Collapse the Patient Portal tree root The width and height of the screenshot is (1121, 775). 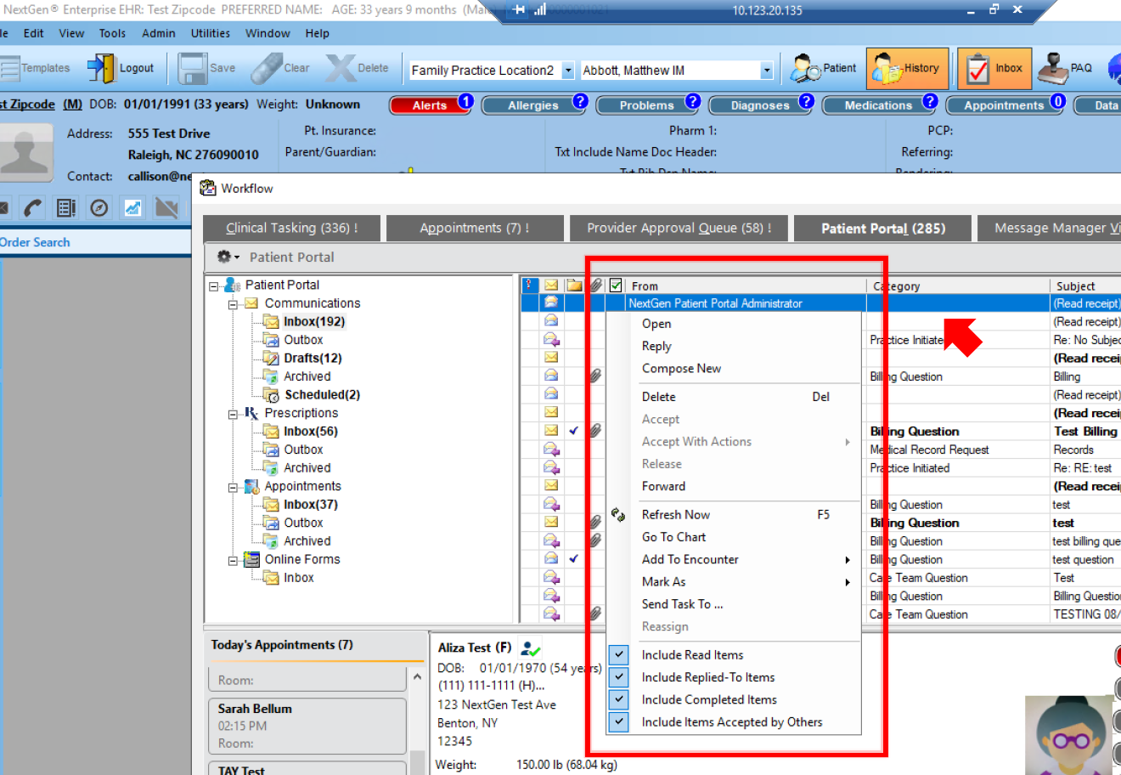(213, 286)
